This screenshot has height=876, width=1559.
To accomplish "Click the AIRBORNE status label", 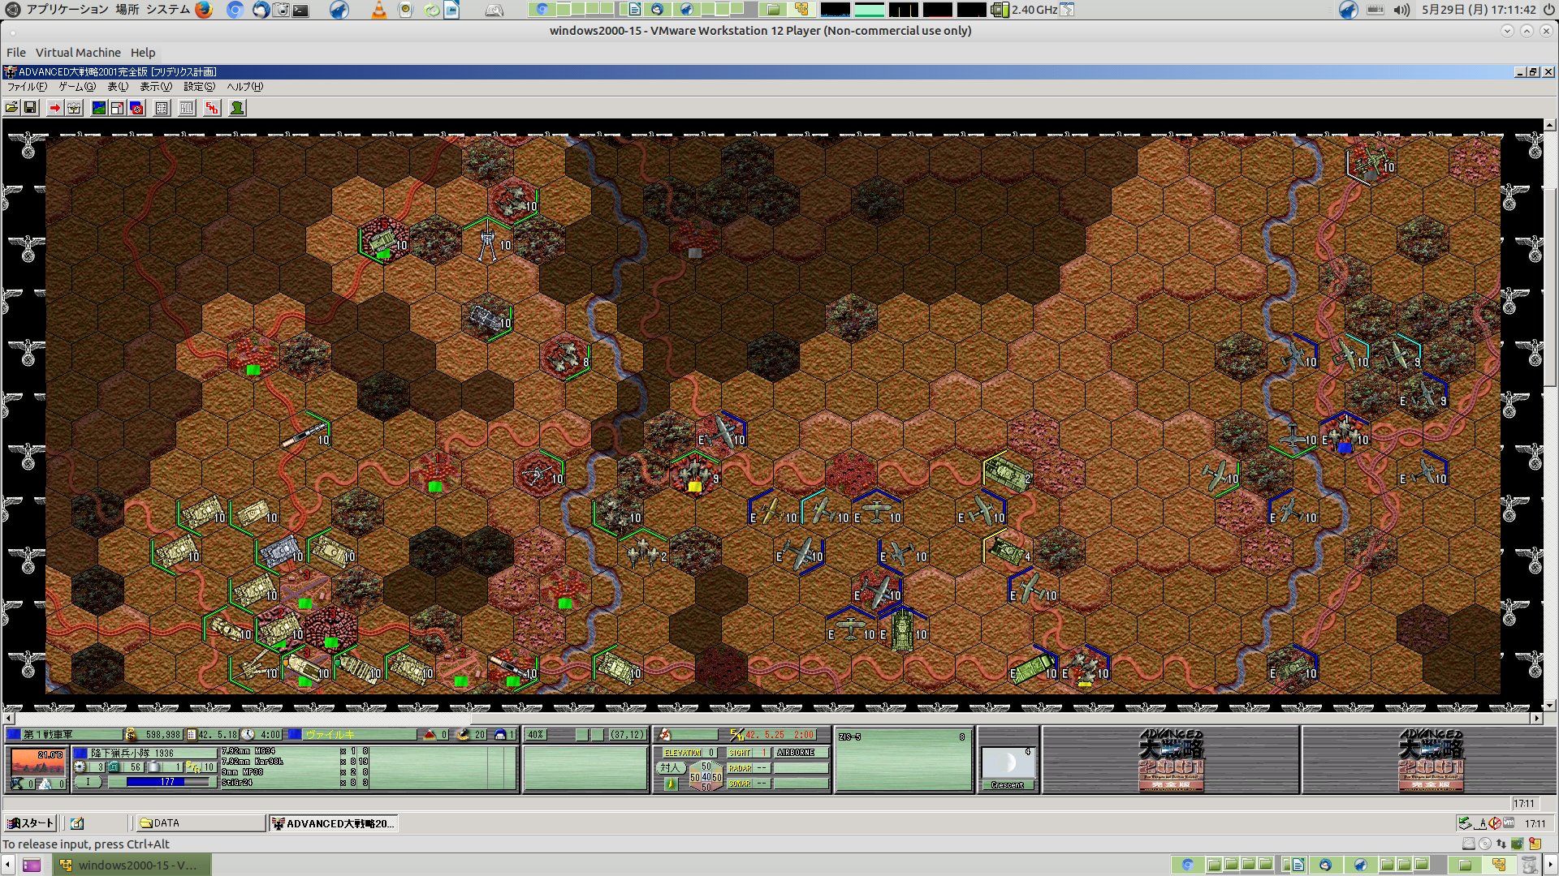I will [x=801, y=753].
